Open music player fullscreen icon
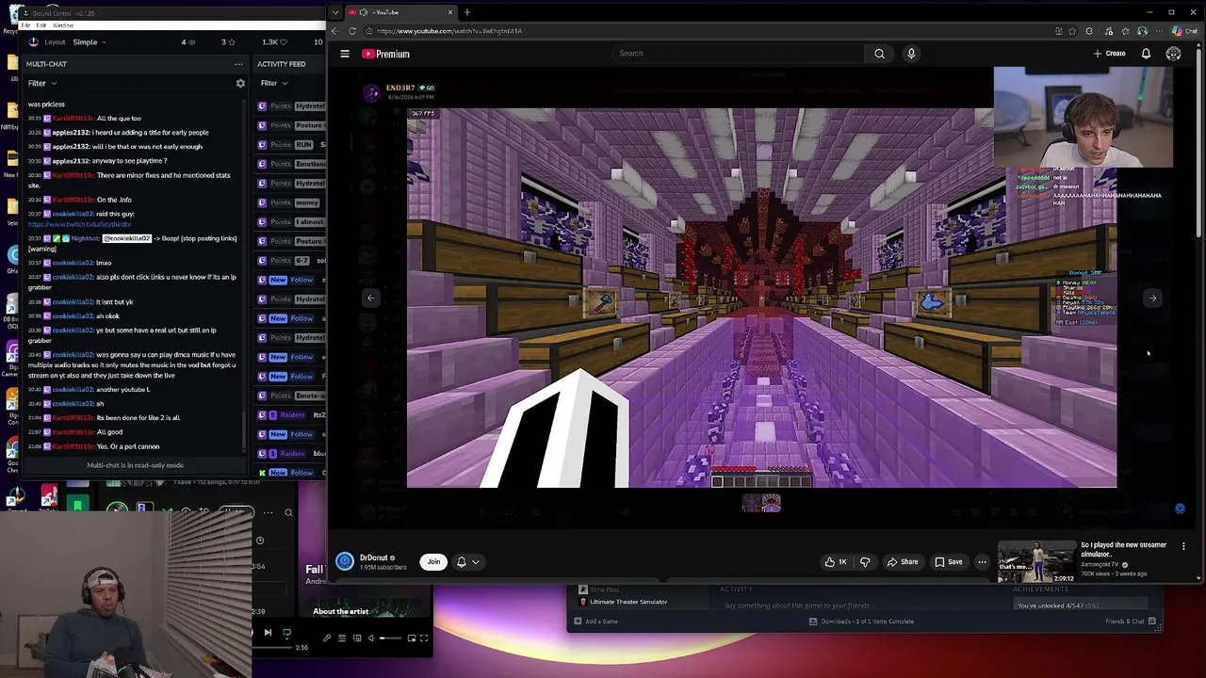This screenshot has height=678, width=1206. [x=424, y=638]
